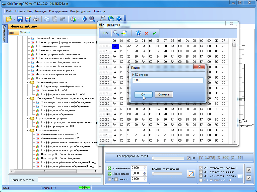This screenshot has width=257, height=192.
Task: Enable '3D - следить за мышью' checkbox
Action: point(201,172)
